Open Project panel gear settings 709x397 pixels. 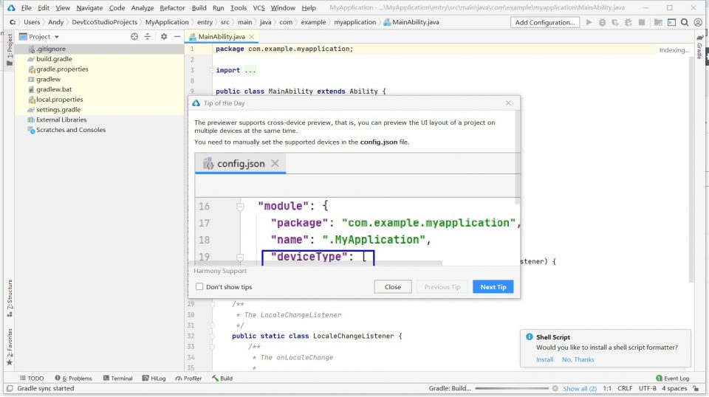(164, 37)
